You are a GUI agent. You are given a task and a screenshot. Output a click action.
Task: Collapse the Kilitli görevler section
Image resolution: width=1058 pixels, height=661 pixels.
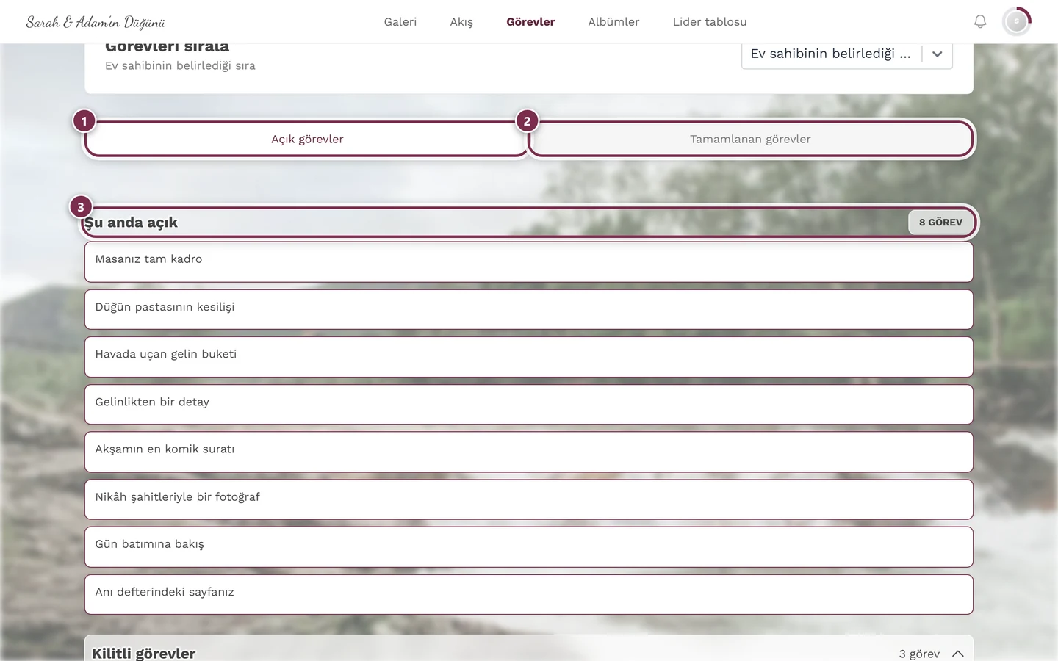click(x=958, y=654)
